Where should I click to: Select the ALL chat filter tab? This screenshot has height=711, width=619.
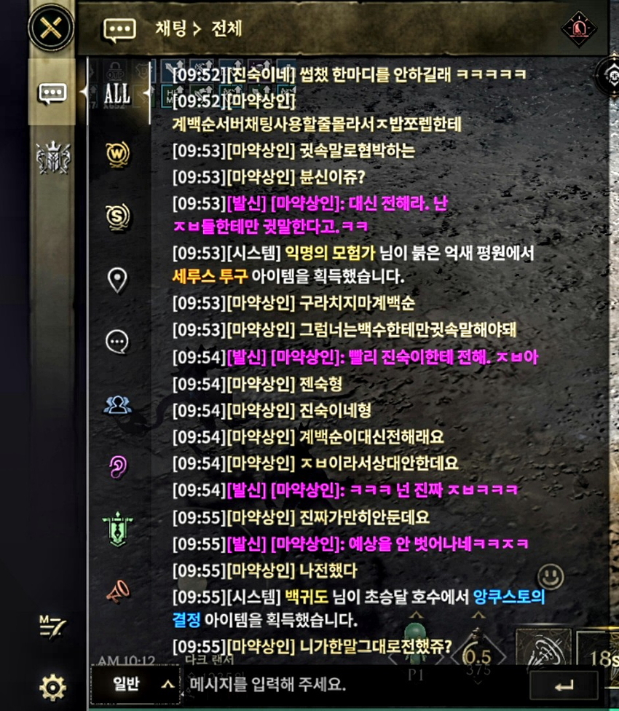[117, 93]
